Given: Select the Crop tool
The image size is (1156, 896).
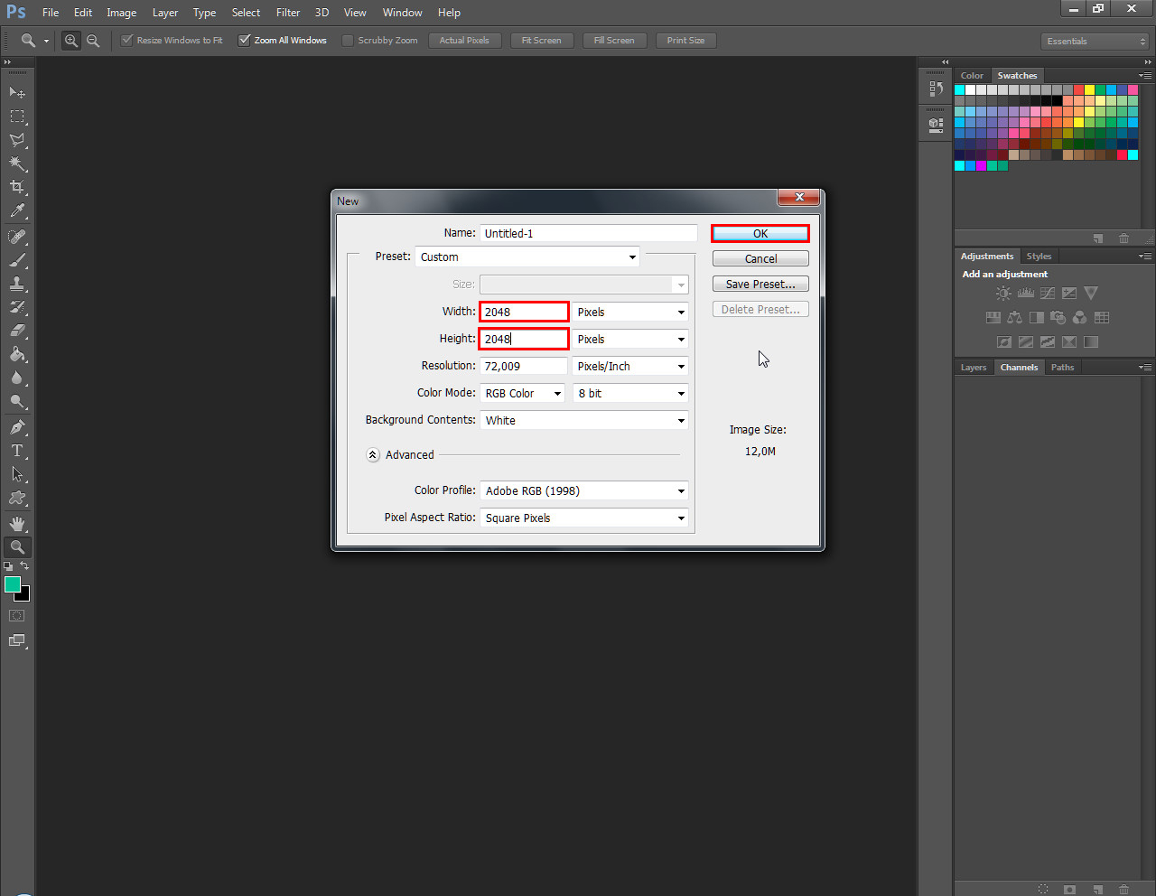Looking at the screenshot, I should pyautogui.click(x=17, y=187).
